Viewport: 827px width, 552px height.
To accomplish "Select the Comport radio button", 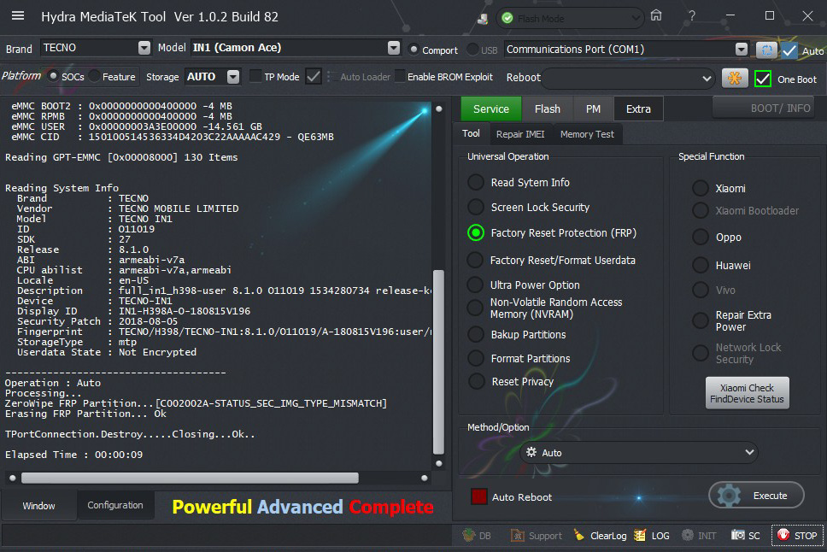I will click(414, 50).
